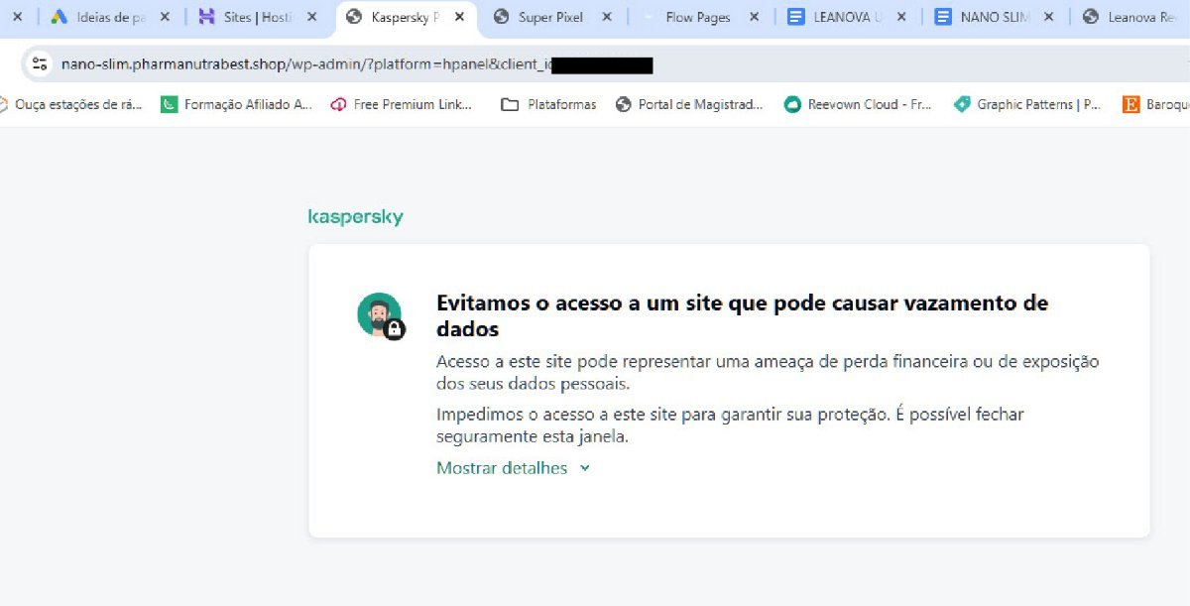Click the Mostrar detalhes link
Screen dimensions: 1190x606
point(502,468)
